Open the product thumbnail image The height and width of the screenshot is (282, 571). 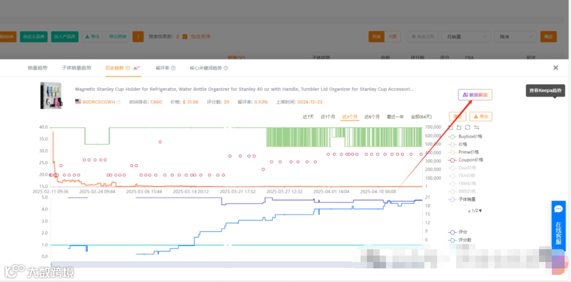tap(51, 95)
